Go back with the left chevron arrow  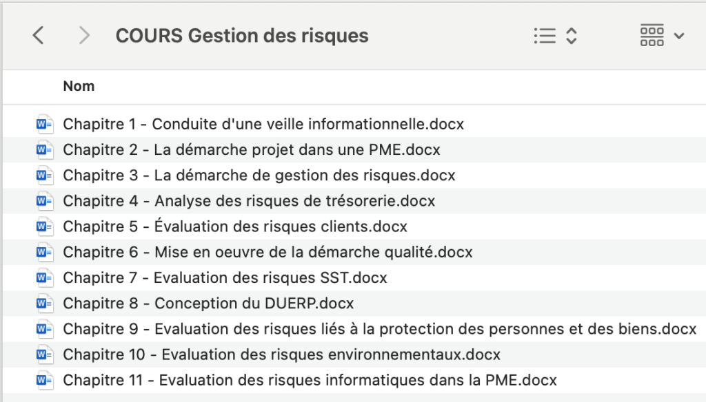[39, 35]
